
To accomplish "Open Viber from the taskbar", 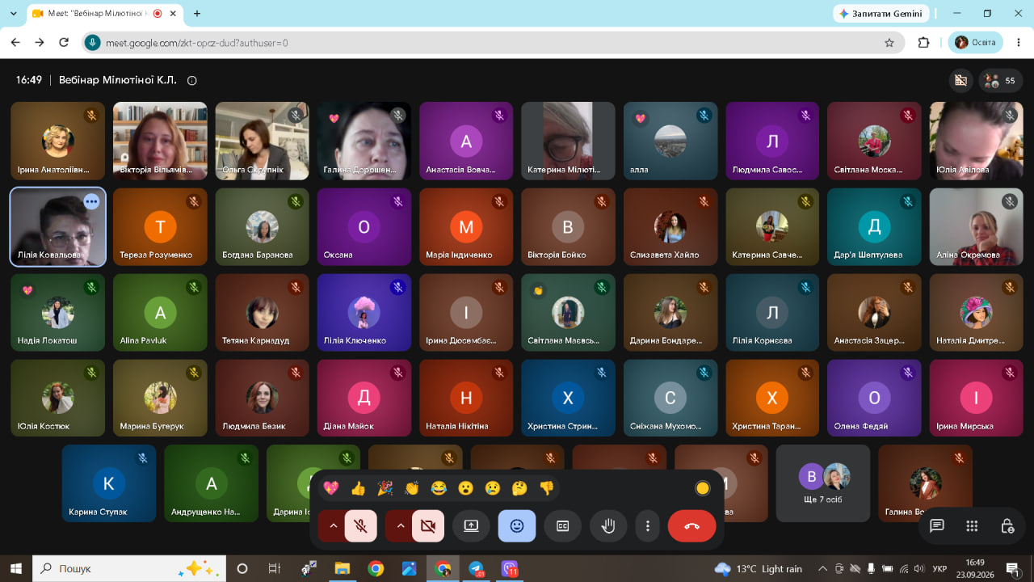I will 510,568.
